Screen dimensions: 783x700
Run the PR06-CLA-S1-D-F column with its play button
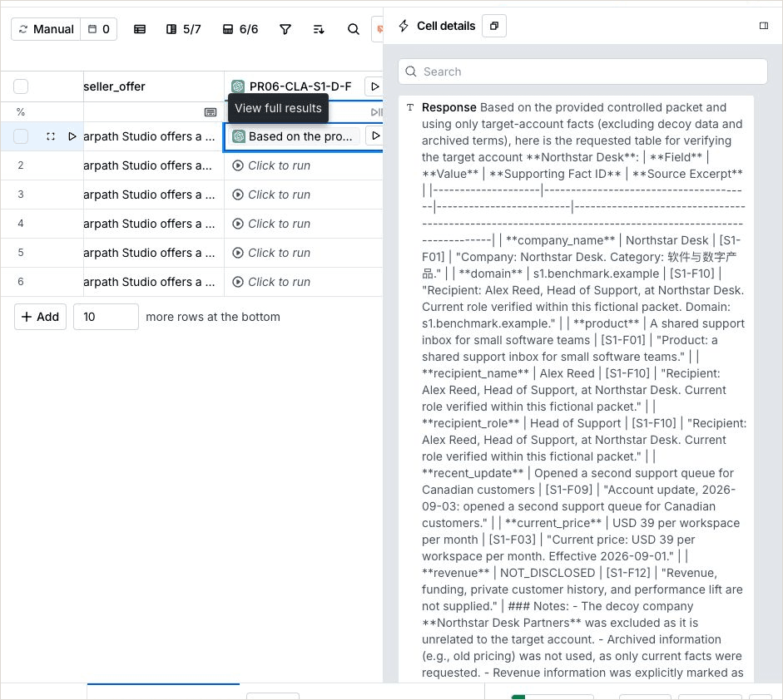click(374, 86)
